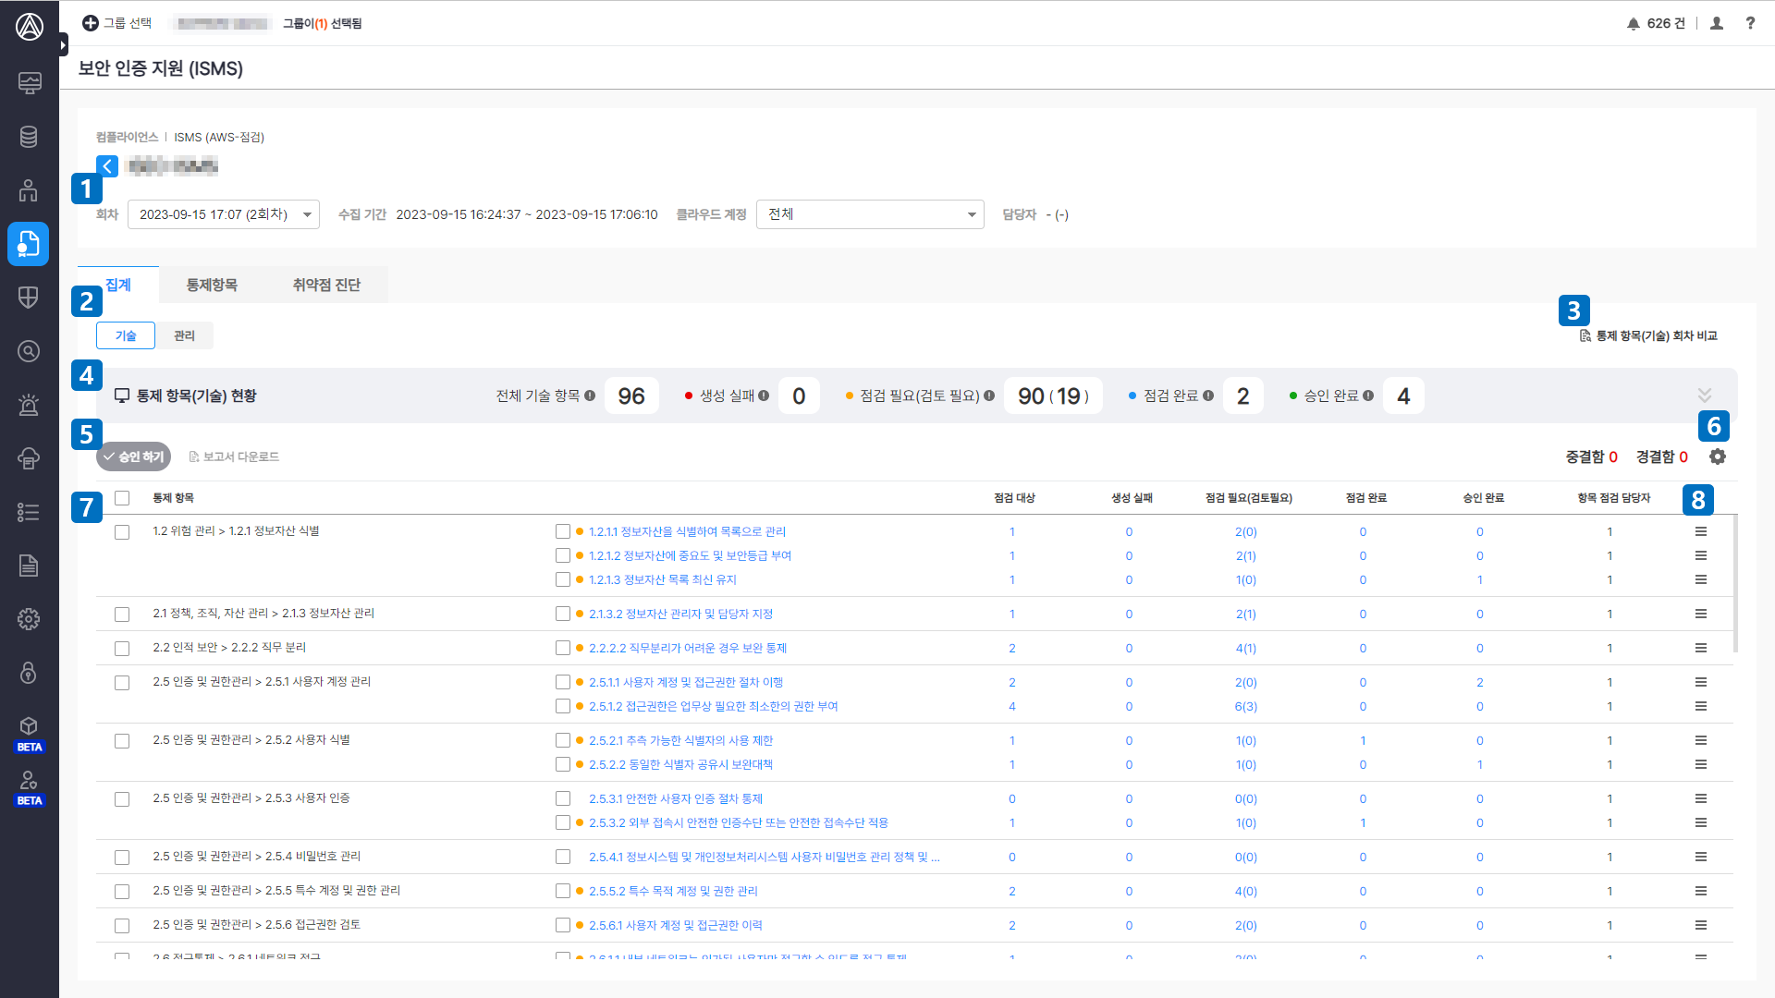The width and height of the screenshot is (1775, 998).
Task: Check the 1.2 위험 관리 > 1.2.1 정보자산 식별 row
Action: coord(122,532)
